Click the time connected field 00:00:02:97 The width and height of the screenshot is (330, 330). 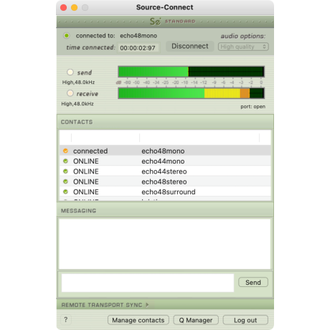click(138, 48)
